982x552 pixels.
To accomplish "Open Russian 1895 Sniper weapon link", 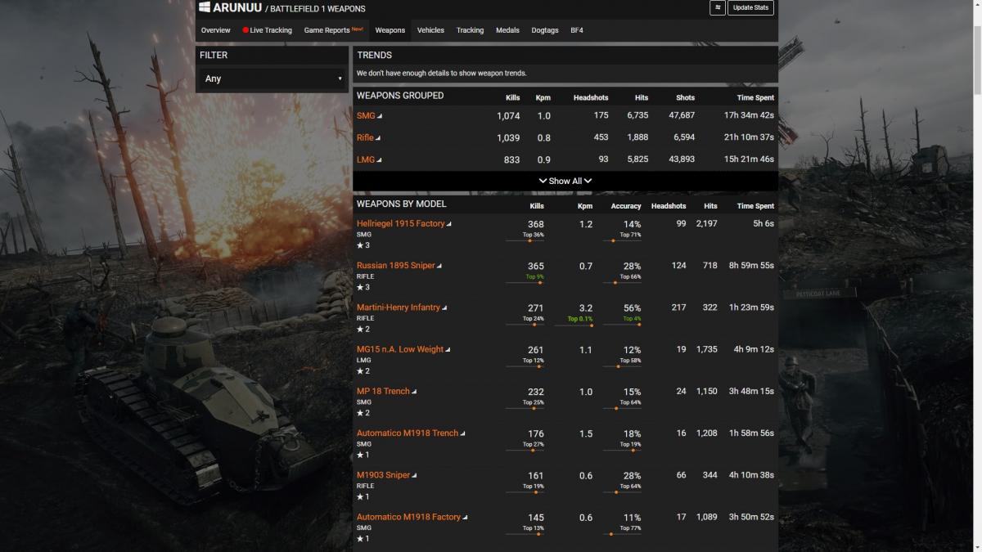I will [396, 266].
